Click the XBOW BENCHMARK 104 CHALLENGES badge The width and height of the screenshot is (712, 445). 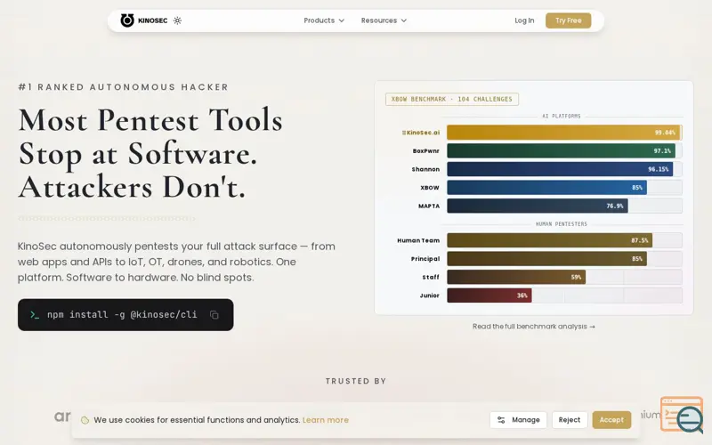[x=452, y=99]
